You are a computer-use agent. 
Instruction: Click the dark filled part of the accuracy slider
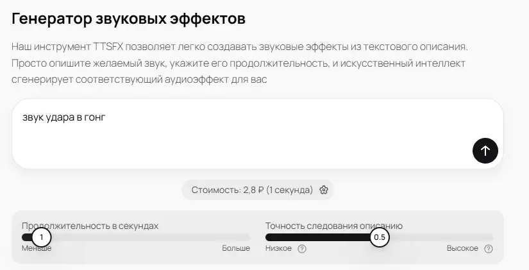click(x=318, y=237)
